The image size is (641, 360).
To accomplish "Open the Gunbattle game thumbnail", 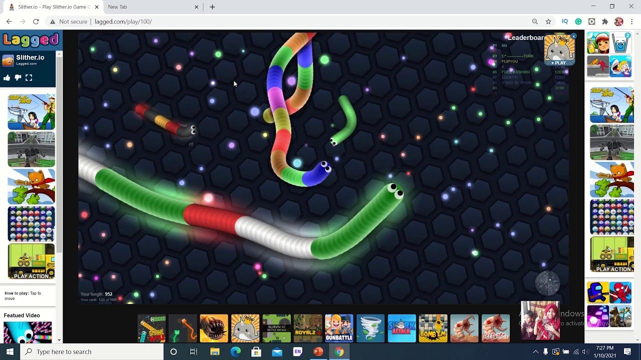I will click(339, 328).
